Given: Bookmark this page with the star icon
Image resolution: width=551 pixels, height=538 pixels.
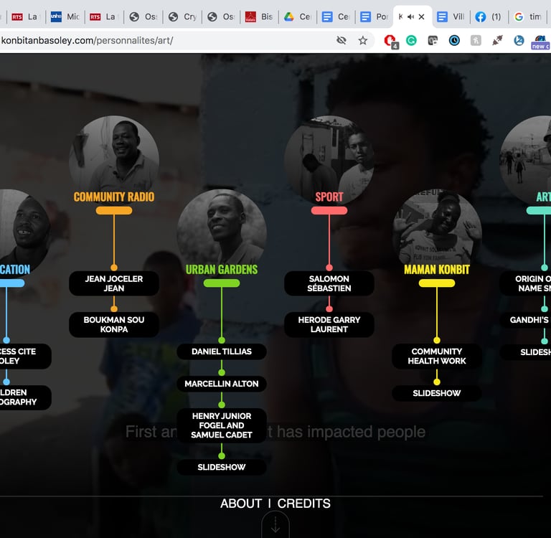Looking at the screenshot, I should [362, 40].
